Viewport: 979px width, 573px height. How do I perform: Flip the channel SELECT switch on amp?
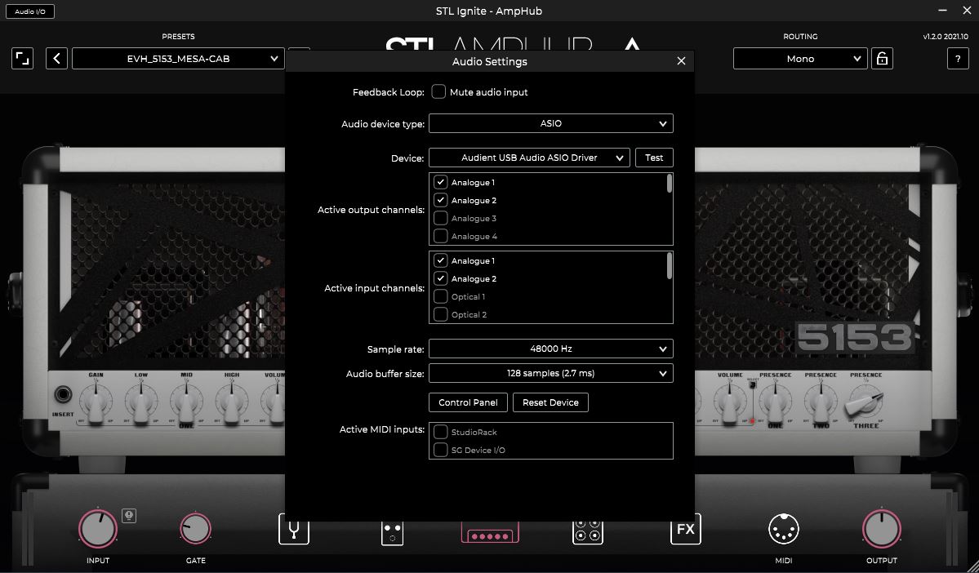(753, 386)
